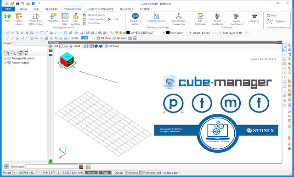Open the Reference system globe icon
The image size is (294, 177).
click(135, 16)
